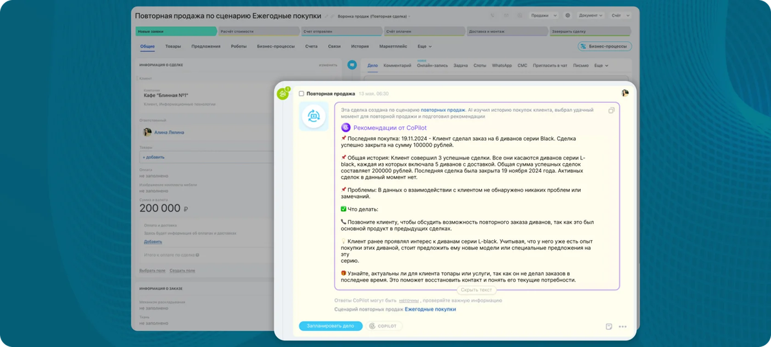This screenshot has width=771, height=347.
Task: Click the help icon near Итого к оплате
Action: [x=197, y=255]
